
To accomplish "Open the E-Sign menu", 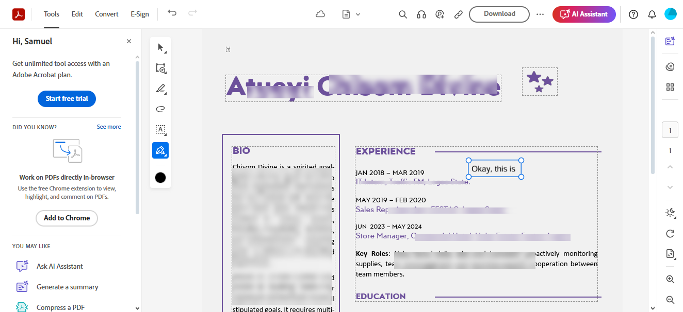I will tap(140, 14).
